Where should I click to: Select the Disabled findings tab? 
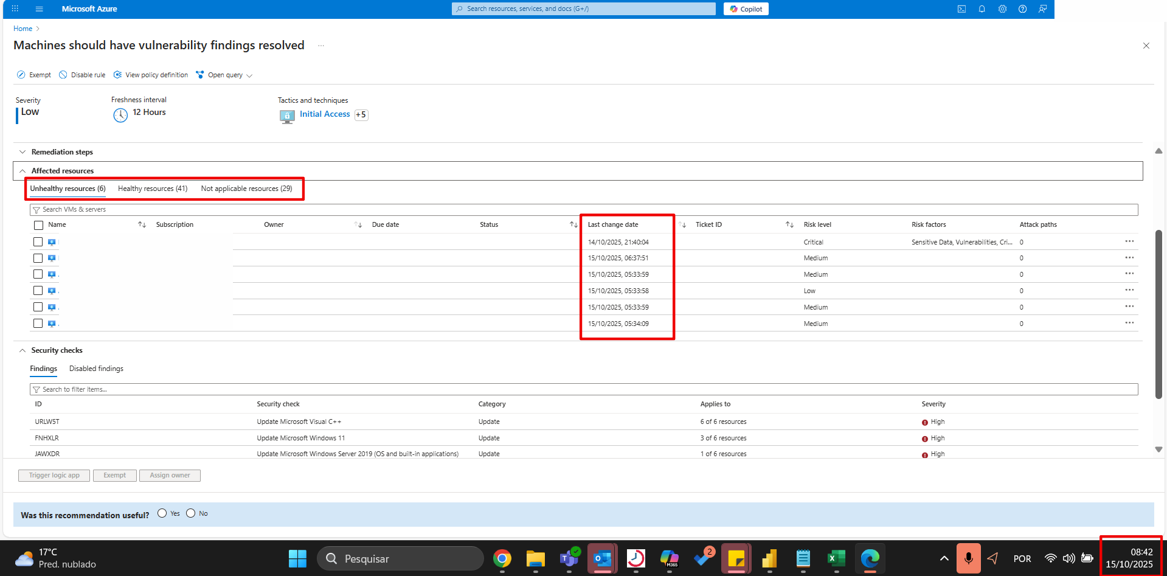96,369
